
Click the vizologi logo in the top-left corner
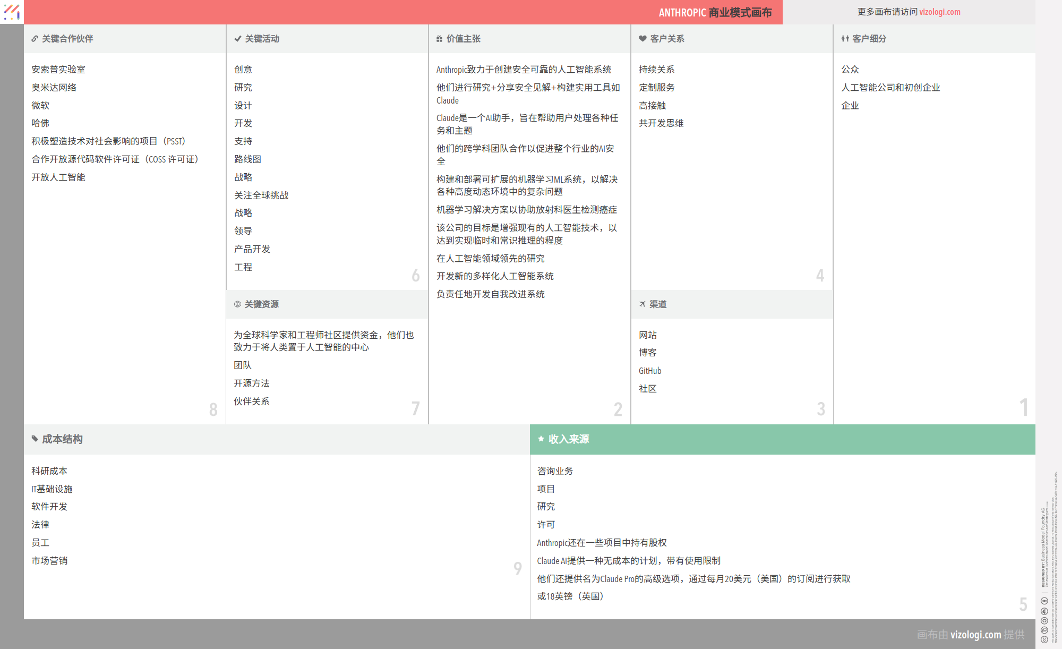pos(12,12)
